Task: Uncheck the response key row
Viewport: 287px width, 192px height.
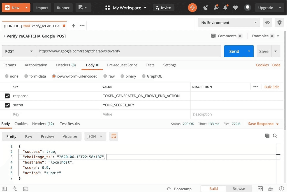Action: [7, 96]
